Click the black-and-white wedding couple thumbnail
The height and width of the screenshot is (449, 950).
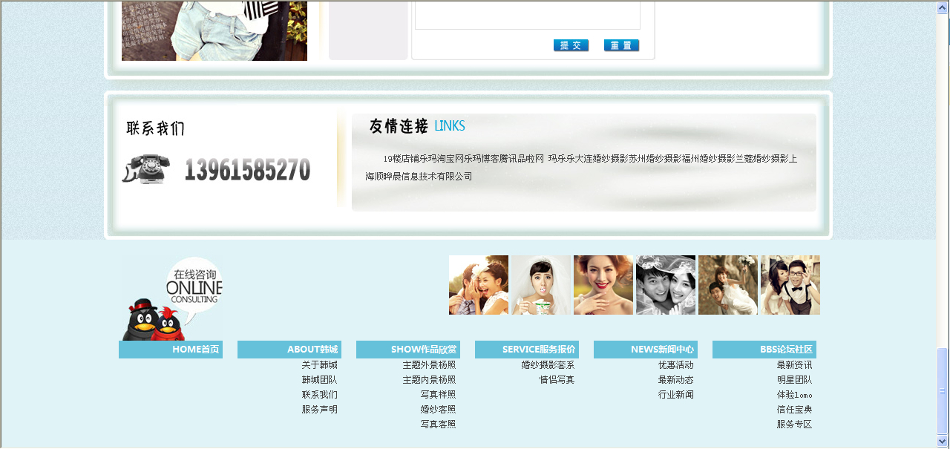coord(666,285)
